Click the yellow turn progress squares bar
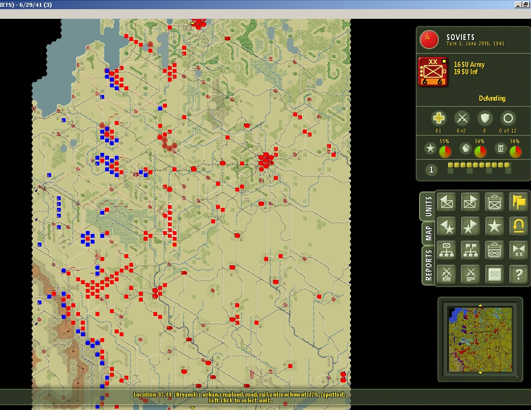 pyautogui.click(x=479, y=165)
